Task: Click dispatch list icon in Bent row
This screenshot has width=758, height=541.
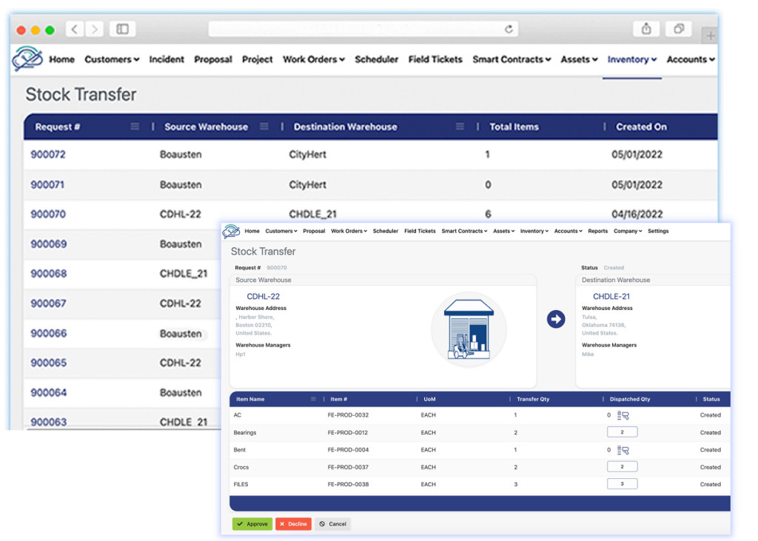Action: [623, 450]
